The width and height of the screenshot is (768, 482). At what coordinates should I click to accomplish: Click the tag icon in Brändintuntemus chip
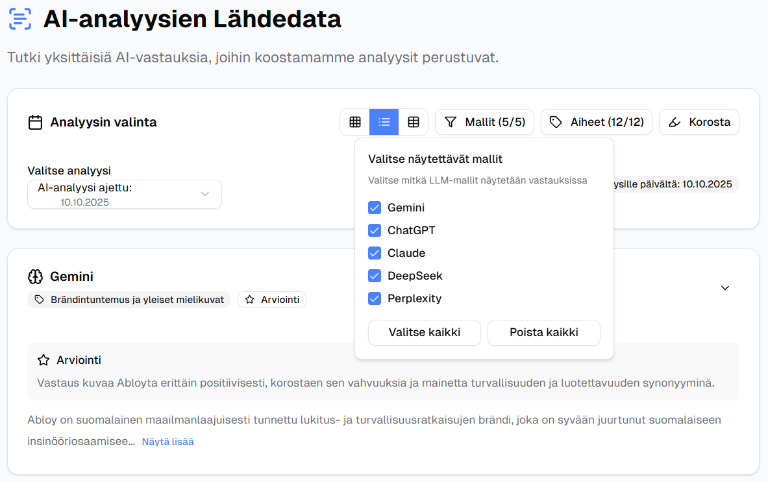click(40, 300)
